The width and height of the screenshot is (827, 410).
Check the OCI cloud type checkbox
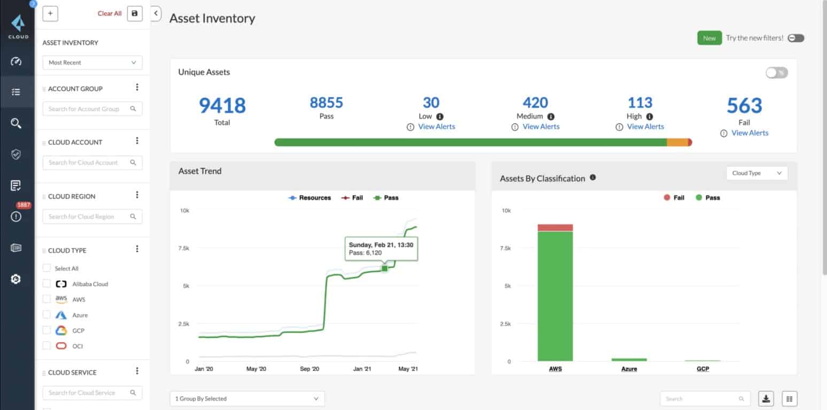[x=47, y=345]
